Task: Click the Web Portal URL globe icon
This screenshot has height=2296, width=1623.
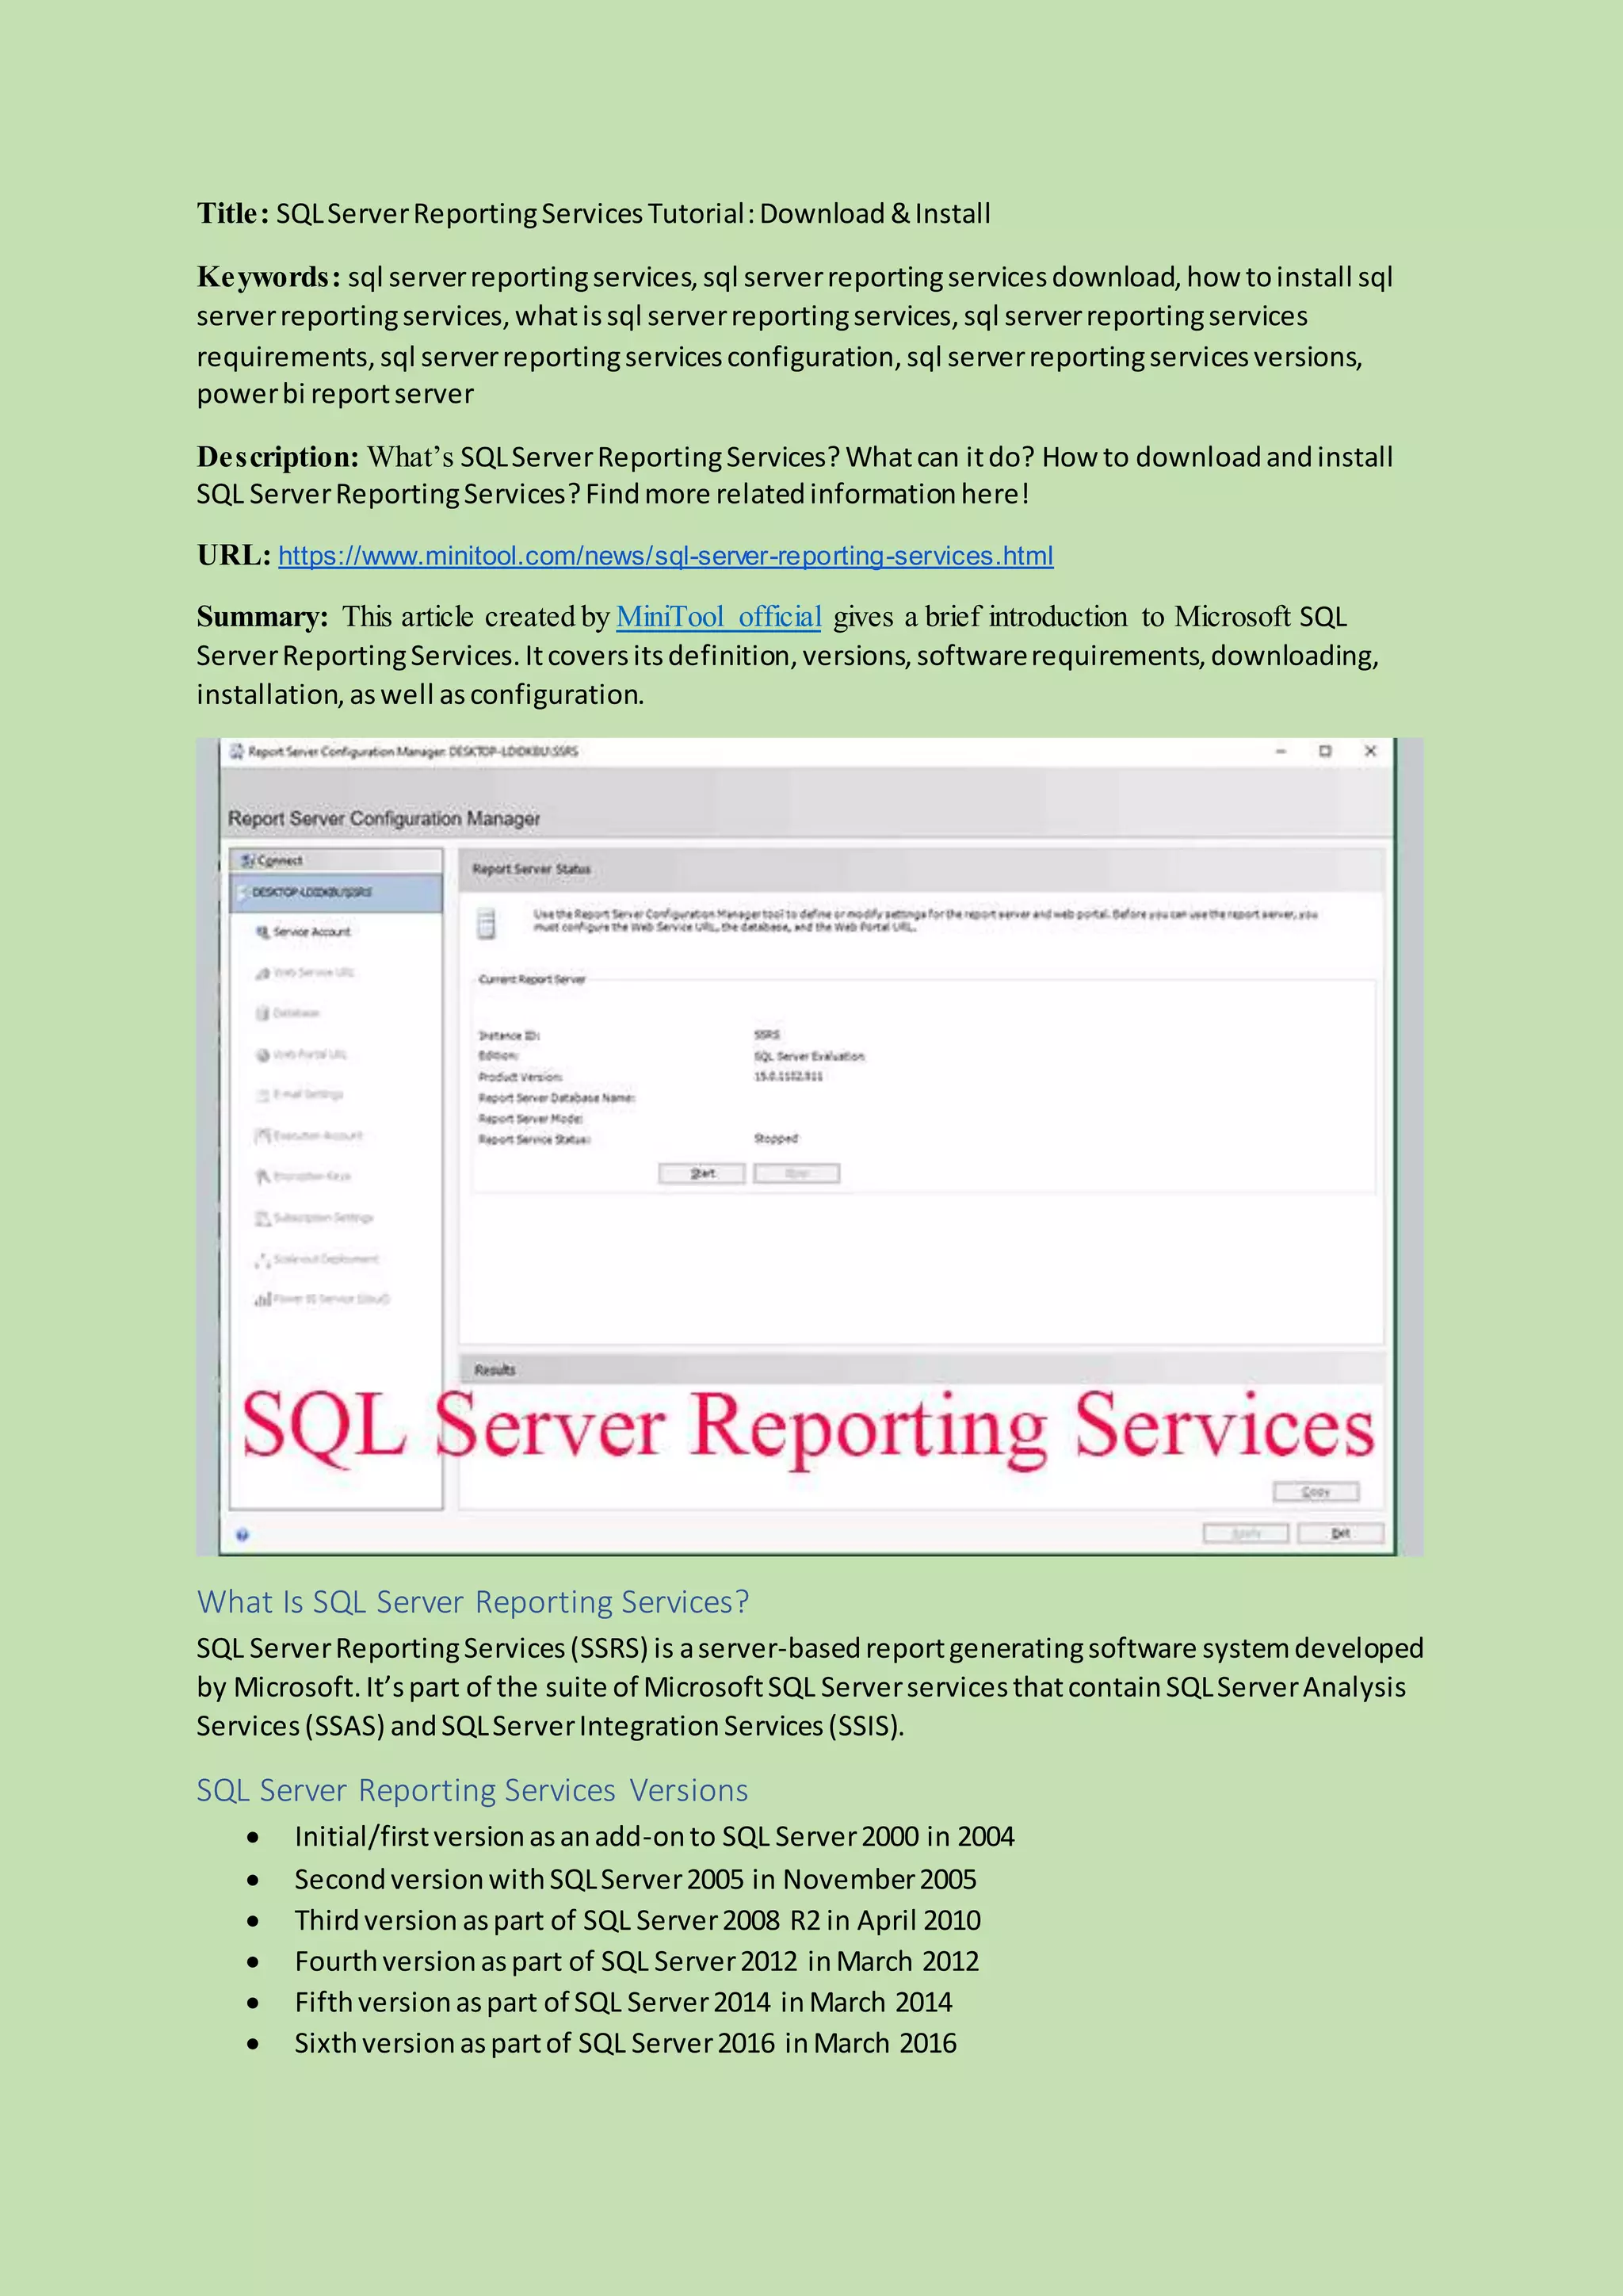Action: 263,1055
